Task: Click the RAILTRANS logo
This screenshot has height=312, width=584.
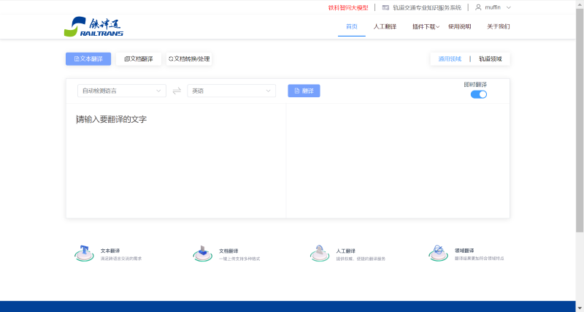Action: [x=93, y=26]
